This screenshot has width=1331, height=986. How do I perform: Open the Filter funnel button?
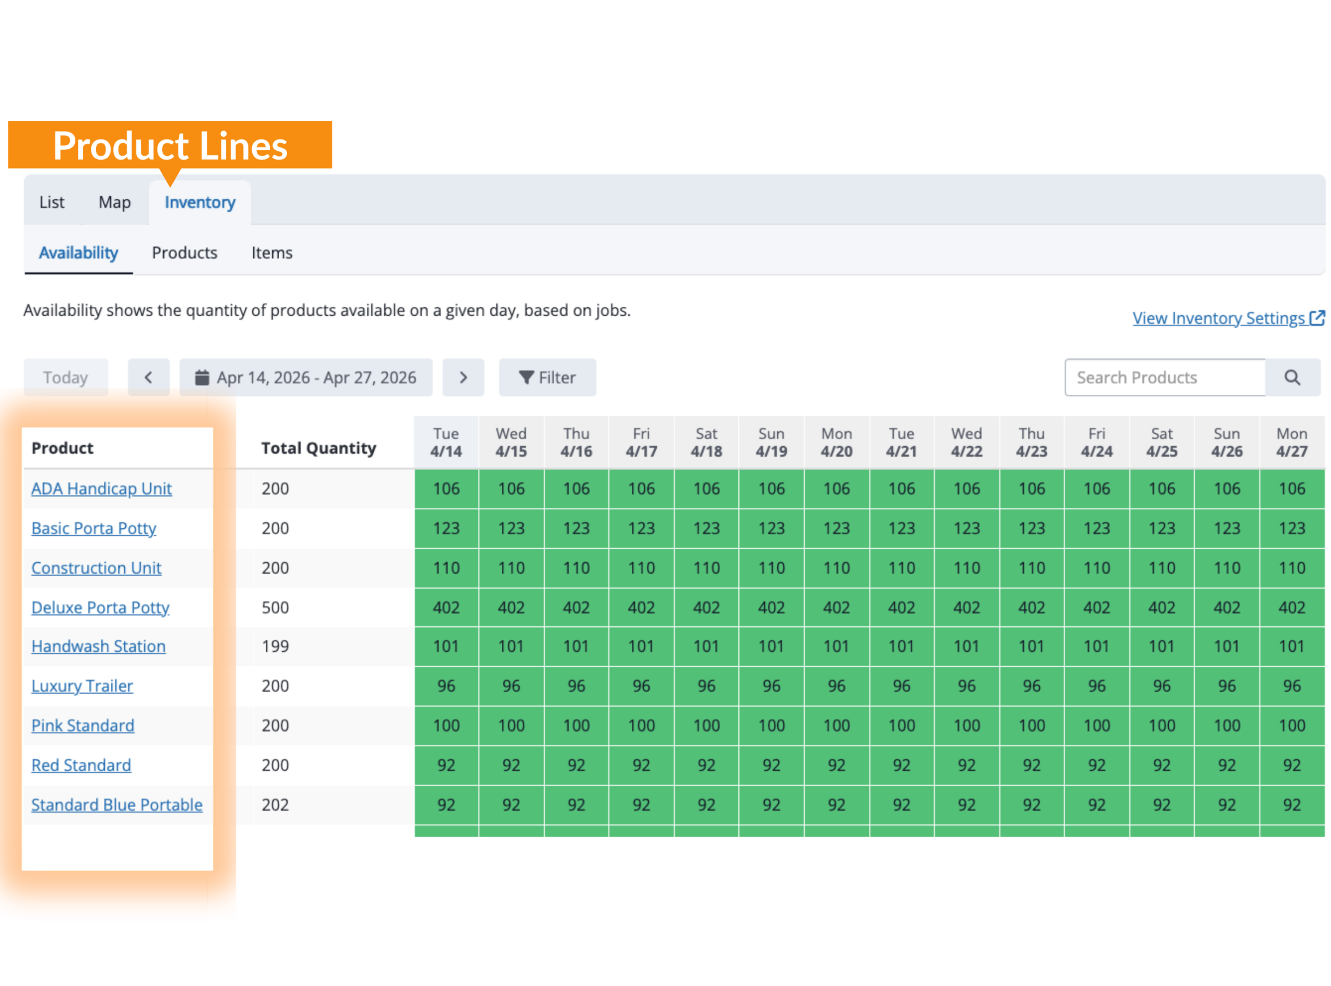pos(547,377)
